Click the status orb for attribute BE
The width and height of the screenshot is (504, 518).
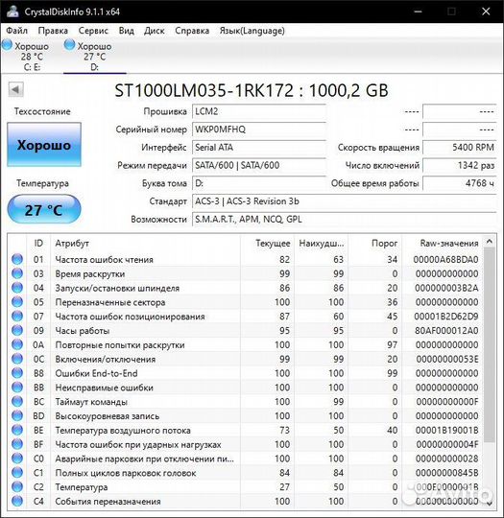(17, 430)
